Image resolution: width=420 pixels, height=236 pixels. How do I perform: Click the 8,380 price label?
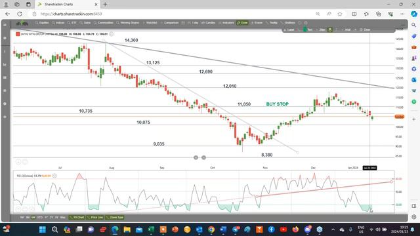click(x=267, y=155)
